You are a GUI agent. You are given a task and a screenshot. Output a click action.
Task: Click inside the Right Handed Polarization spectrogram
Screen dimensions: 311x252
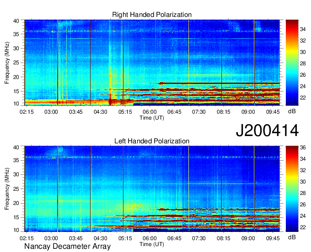pos(152,63)
